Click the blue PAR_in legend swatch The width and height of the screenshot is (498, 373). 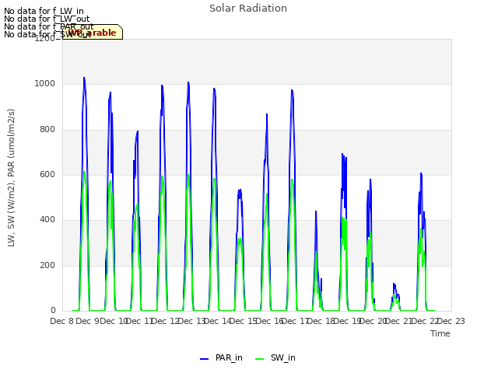click(204, 359)
